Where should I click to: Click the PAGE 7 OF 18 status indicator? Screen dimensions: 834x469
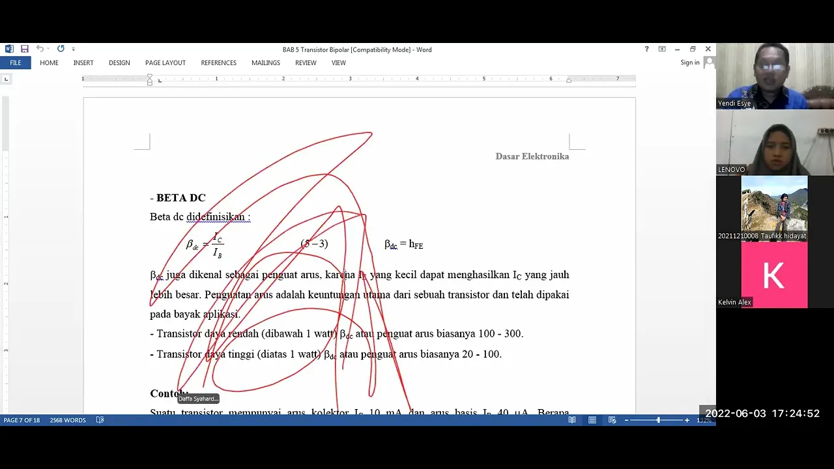22,420
